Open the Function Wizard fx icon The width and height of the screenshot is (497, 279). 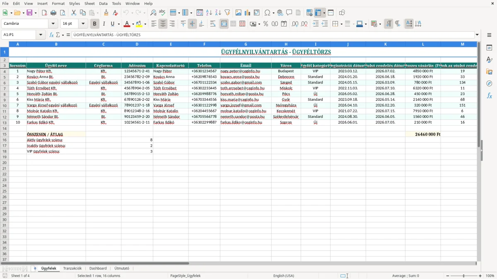52,35
